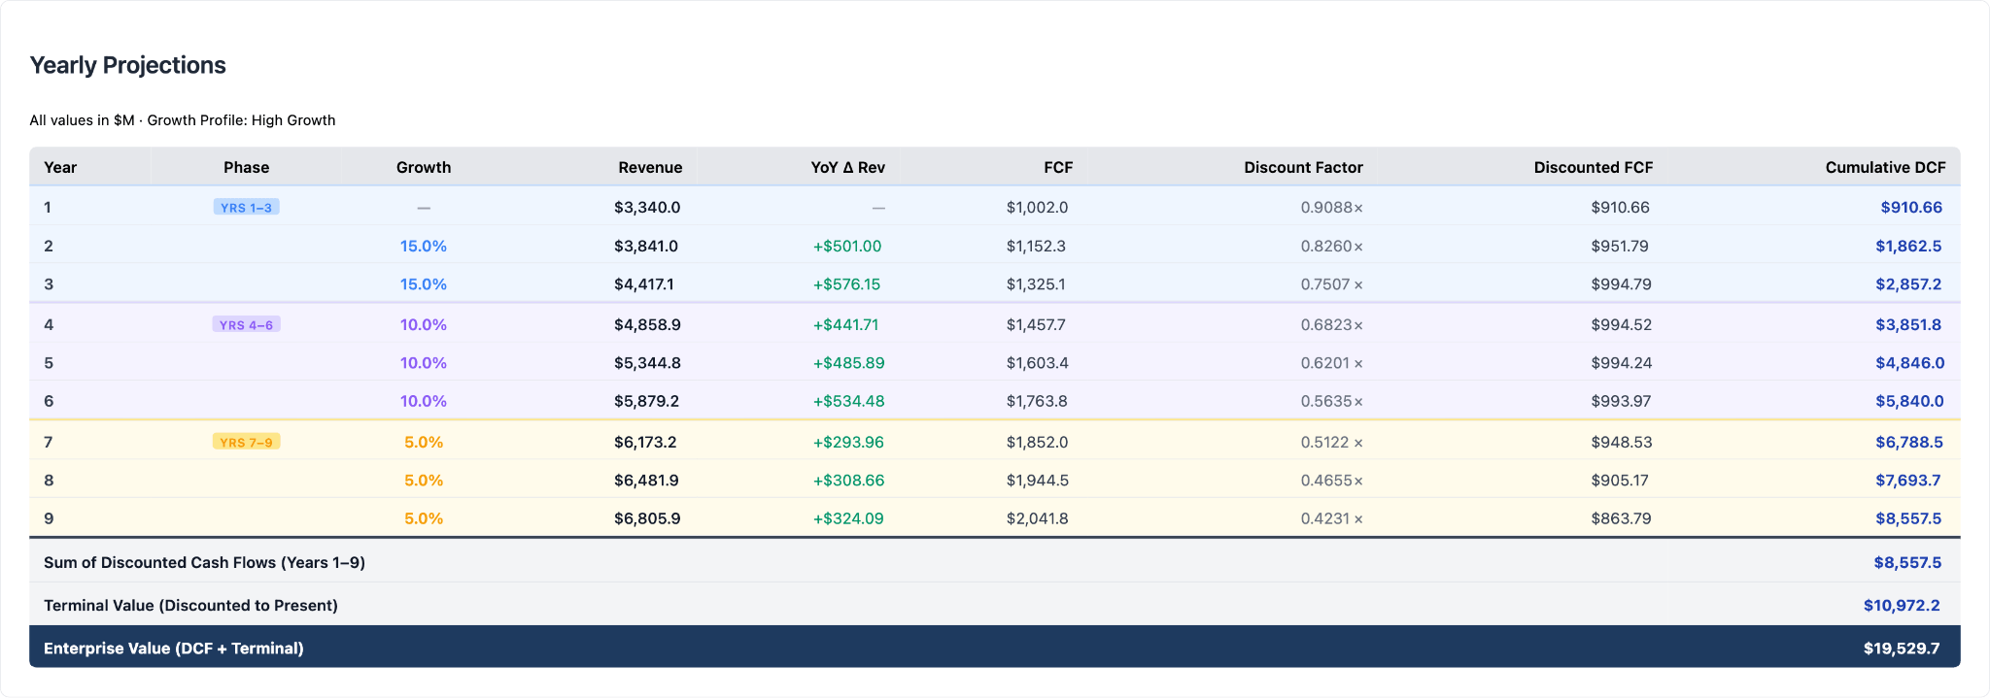
Task: Select the Discount Factor column header
Action: coord(1303,167)
